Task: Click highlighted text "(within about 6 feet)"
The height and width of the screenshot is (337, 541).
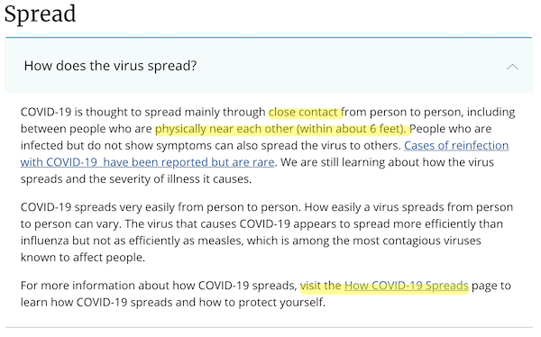Action: [x=352, y=129]
